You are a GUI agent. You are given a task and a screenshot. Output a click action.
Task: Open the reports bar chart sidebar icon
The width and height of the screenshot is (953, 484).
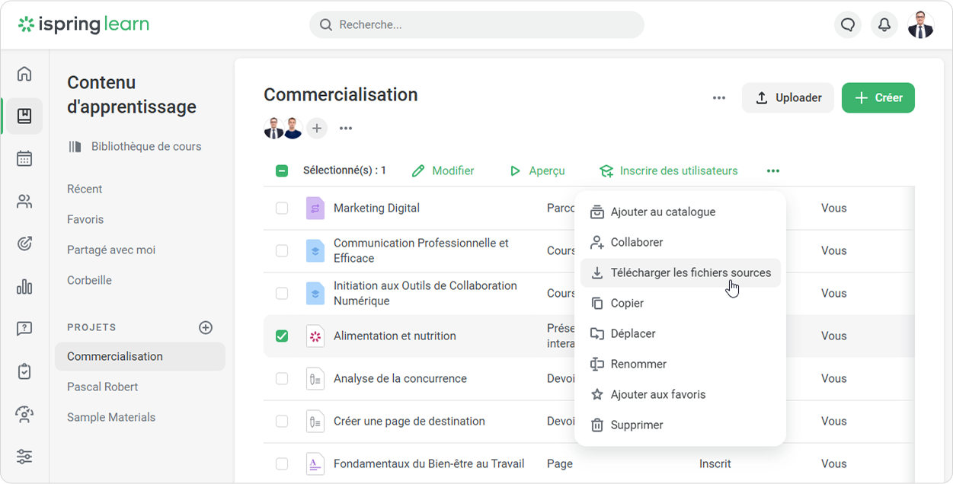24,286
